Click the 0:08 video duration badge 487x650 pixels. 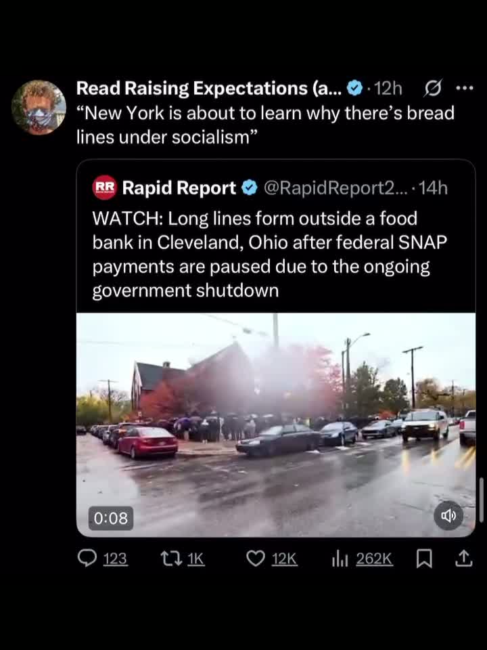pyautogui.click(x=111, y=518)
